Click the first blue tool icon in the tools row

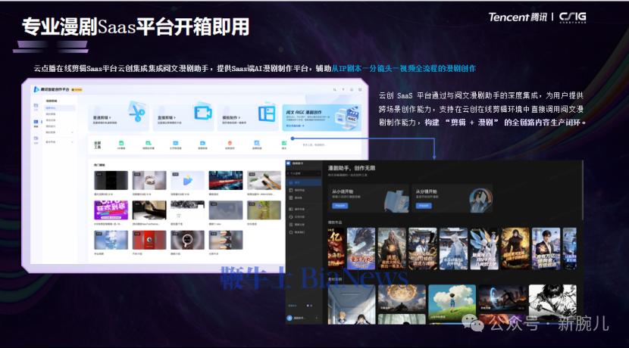point(175,144)
